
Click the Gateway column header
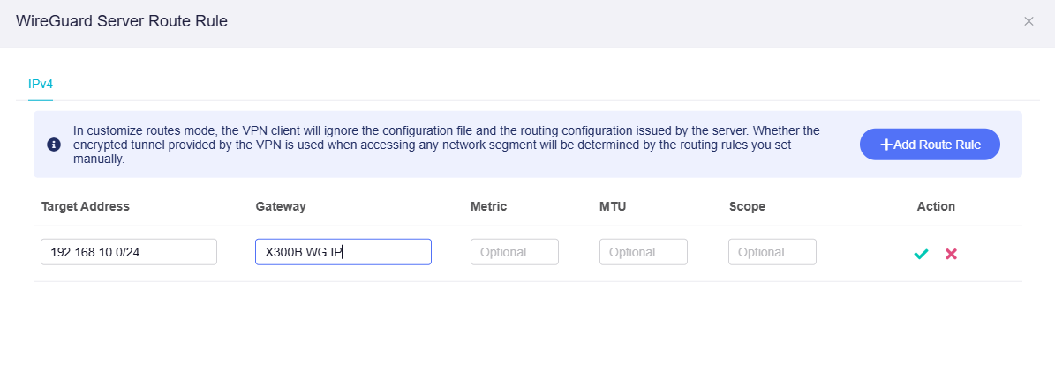click(x=281, y=206)
